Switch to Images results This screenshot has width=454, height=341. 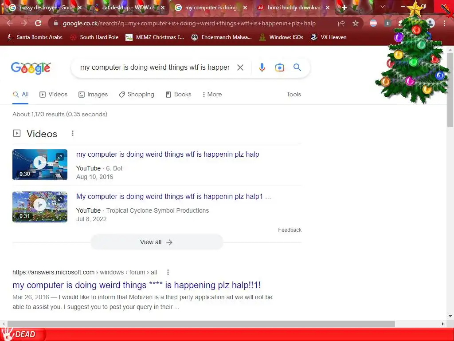click(x=93, y=94)
